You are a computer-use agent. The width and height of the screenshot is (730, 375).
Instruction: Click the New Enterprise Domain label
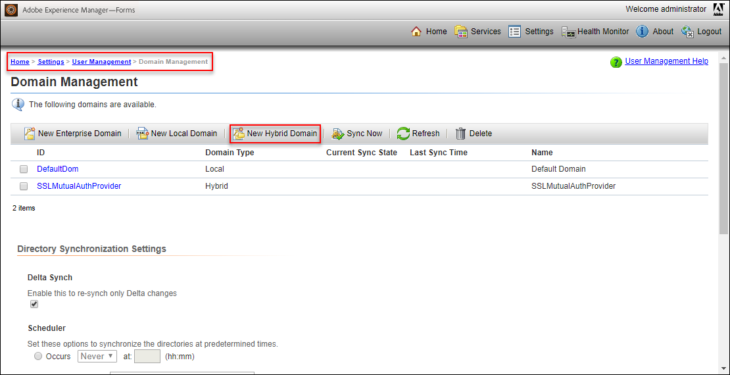tap(80, 134)
